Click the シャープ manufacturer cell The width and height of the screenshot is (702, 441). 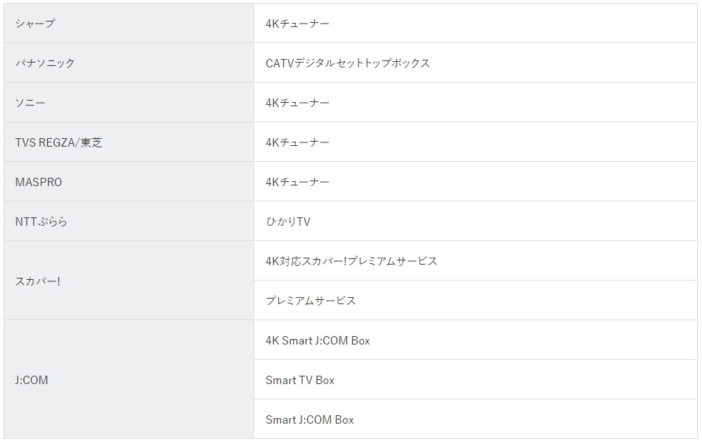point(129,24)
